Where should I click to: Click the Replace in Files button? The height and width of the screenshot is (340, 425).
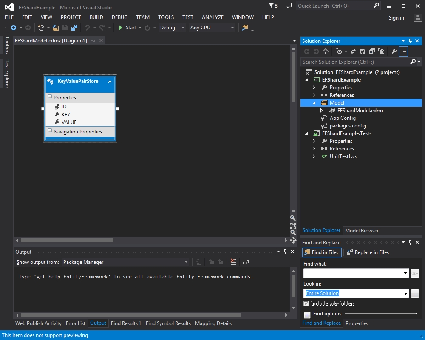pos(368,252)
